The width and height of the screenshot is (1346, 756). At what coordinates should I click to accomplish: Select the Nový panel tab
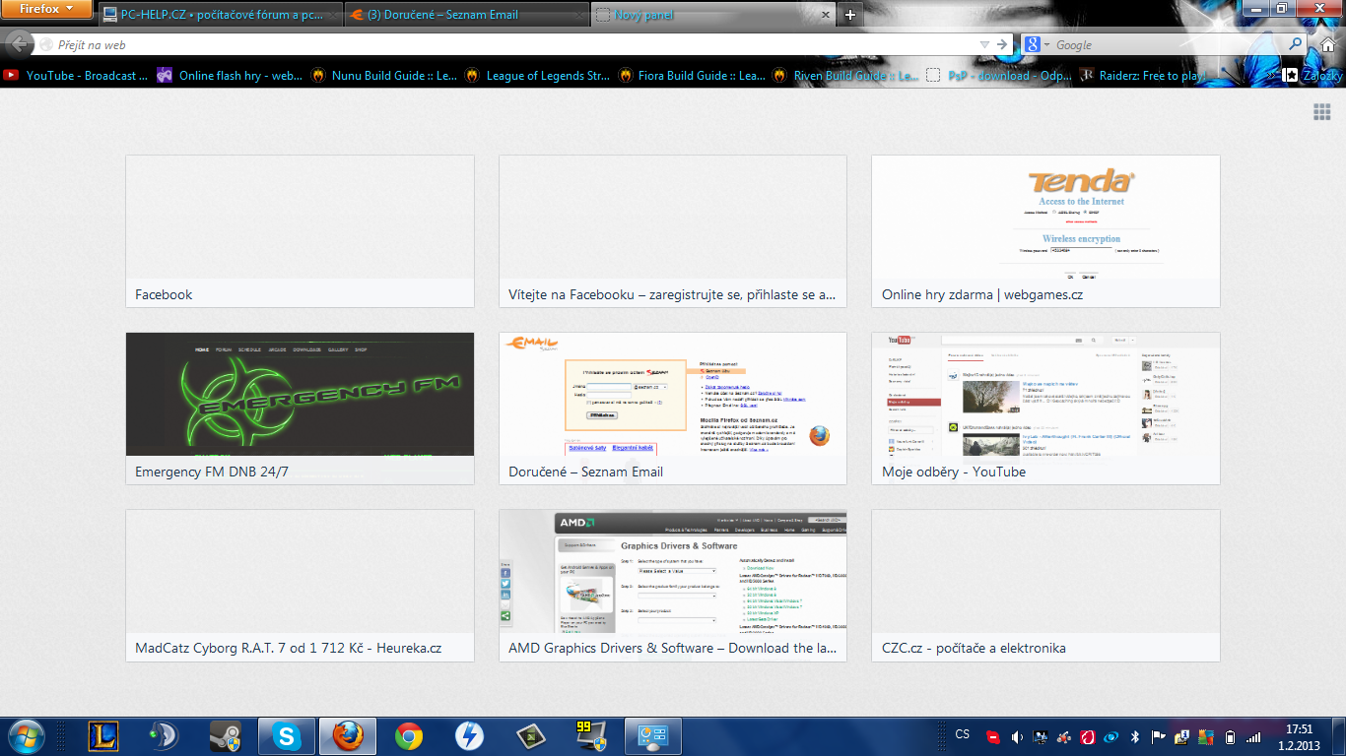pyautogui.click(x=713, y=15)
